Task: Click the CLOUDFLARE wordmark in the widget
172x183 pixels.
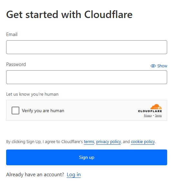Action: [150, 111]
